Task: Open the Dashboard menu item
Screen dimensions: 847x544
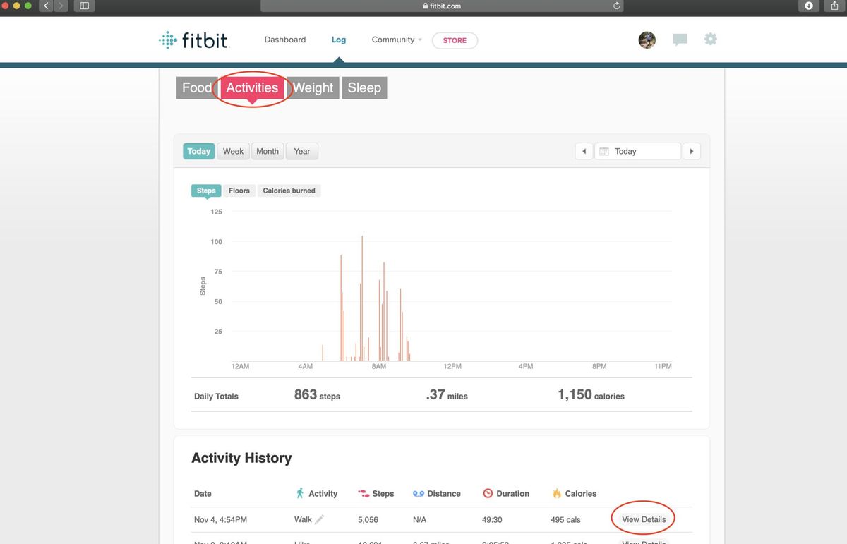Action: coord(285,40)
